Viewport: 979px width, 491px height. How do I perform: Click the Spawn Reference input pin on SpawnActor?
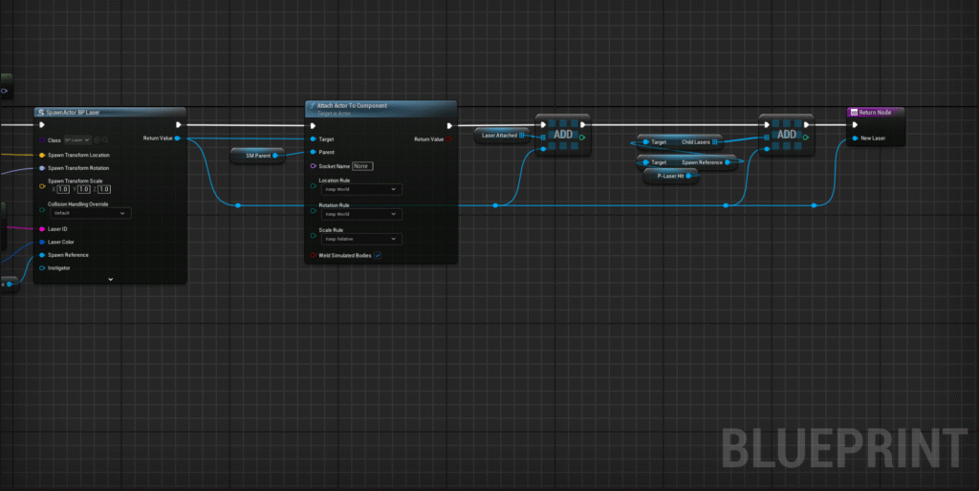(x=42, y=255)
